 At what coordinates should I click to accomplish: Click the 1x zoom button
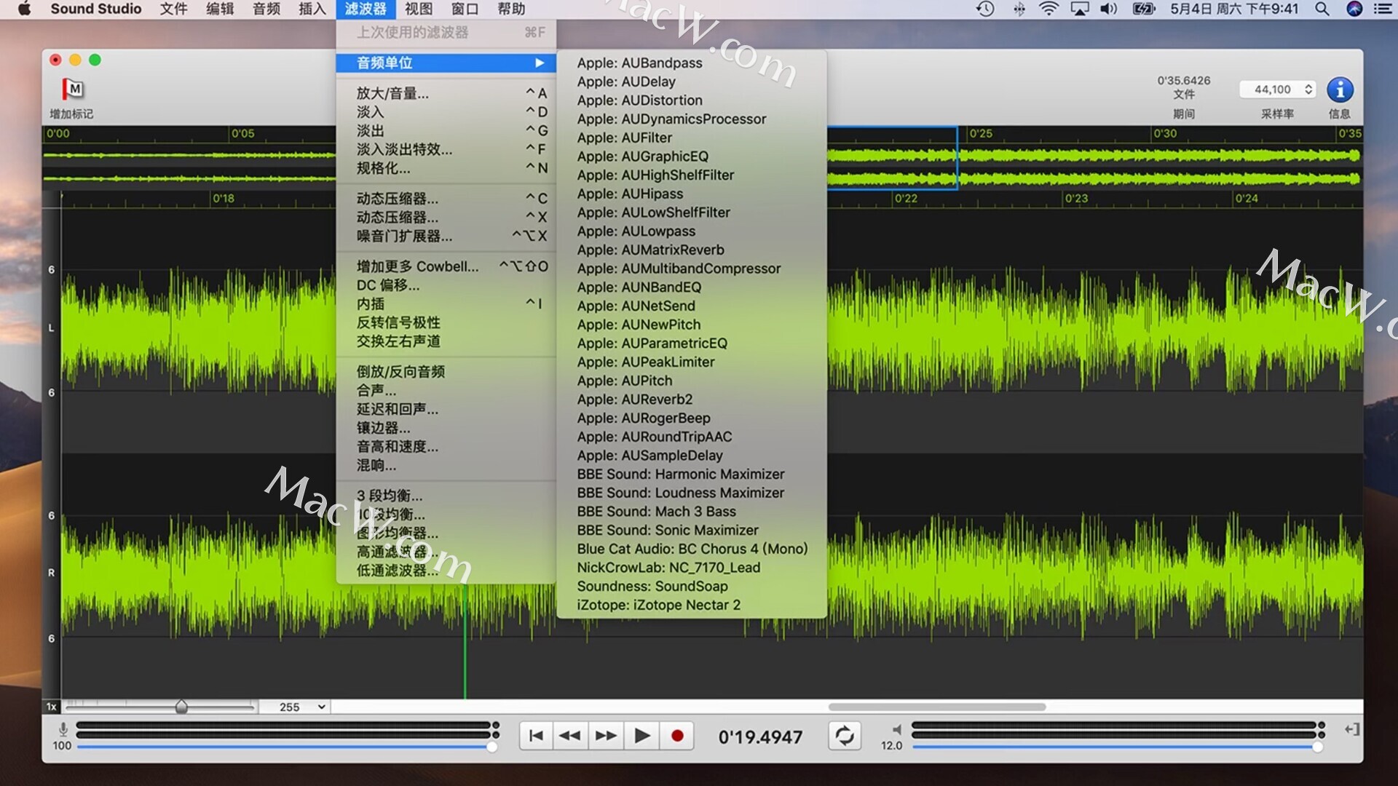click(x=52, y=707)
